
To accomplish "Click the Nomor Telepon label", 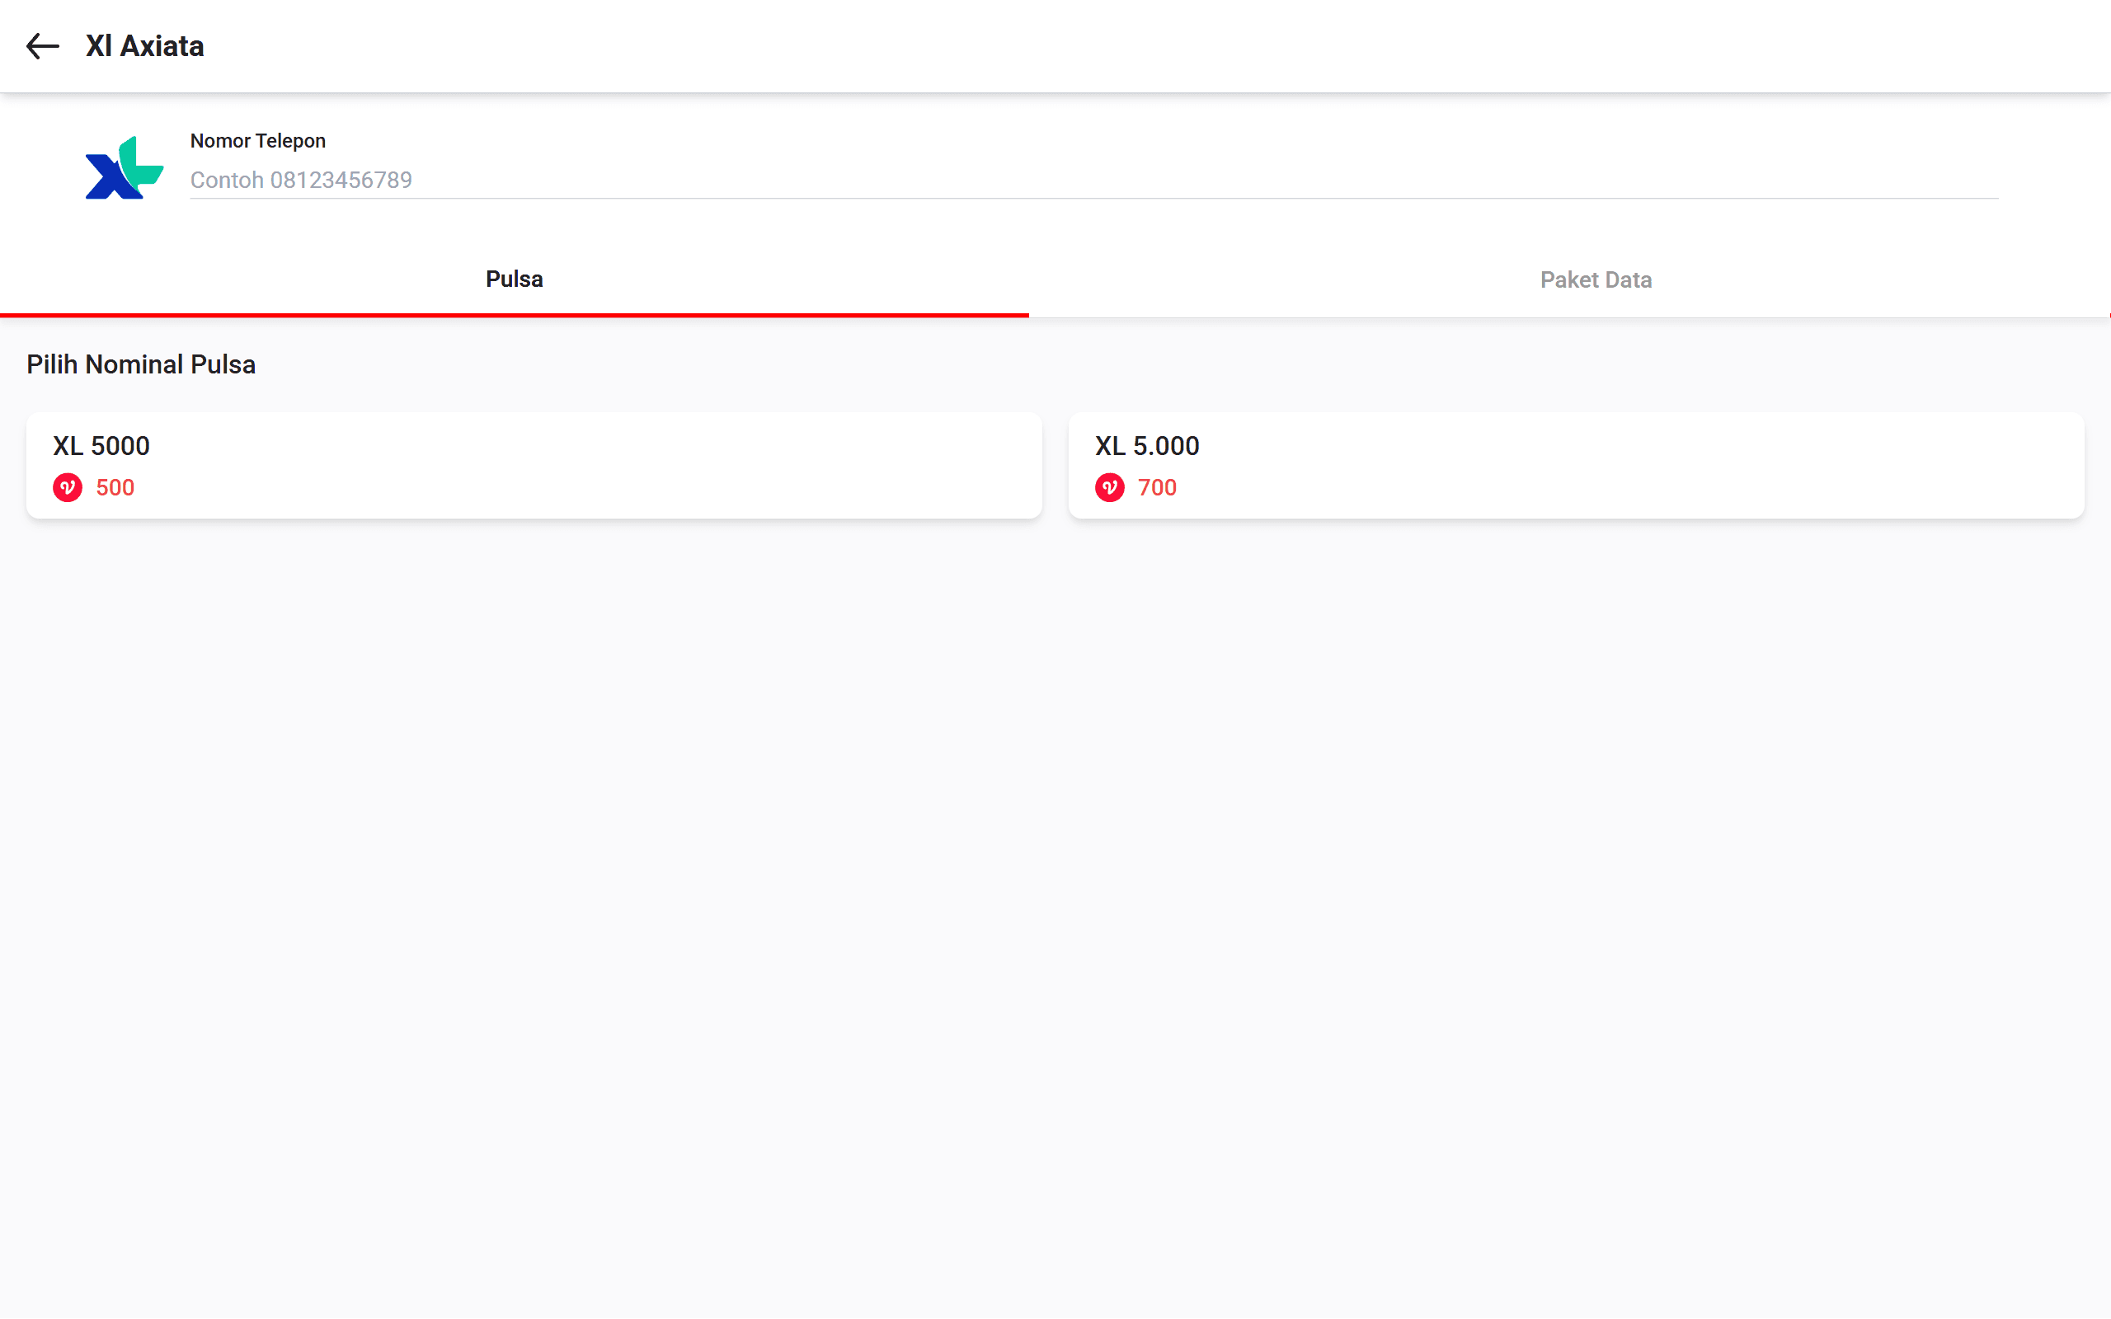I will pyautogui.click(x=257, y=140).
